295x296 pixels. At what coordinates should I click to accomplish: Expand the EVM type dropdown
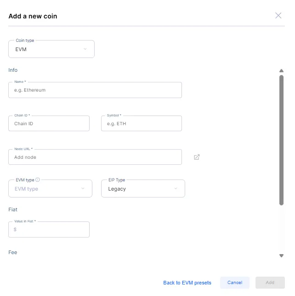50,189
